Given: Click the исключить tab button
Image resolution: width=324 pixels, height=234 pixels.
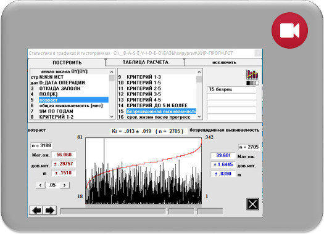Looking at the screenshot, I should point(224,62).
